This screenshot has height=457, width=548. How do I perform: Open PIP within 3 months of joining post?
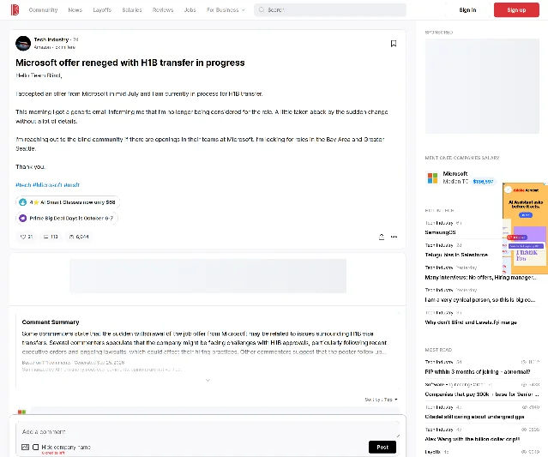(x=478, y=372)
